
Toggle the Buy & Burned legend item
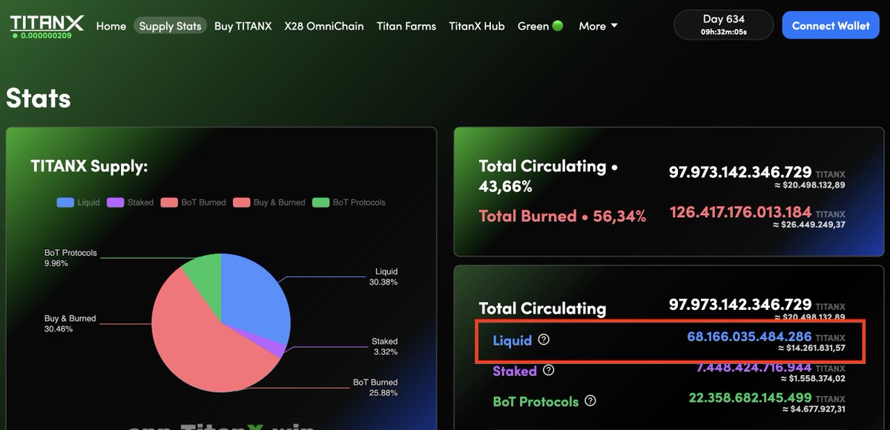pos(269,202)
